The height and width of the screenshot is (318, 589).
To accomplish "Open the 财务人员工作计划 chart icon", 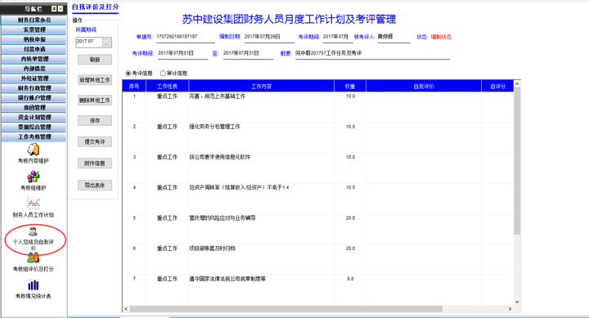I will tap(33, 204).
